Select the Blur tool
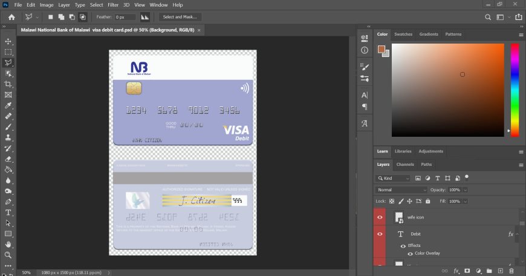The image size is (526, 276). tap(8, 180)
